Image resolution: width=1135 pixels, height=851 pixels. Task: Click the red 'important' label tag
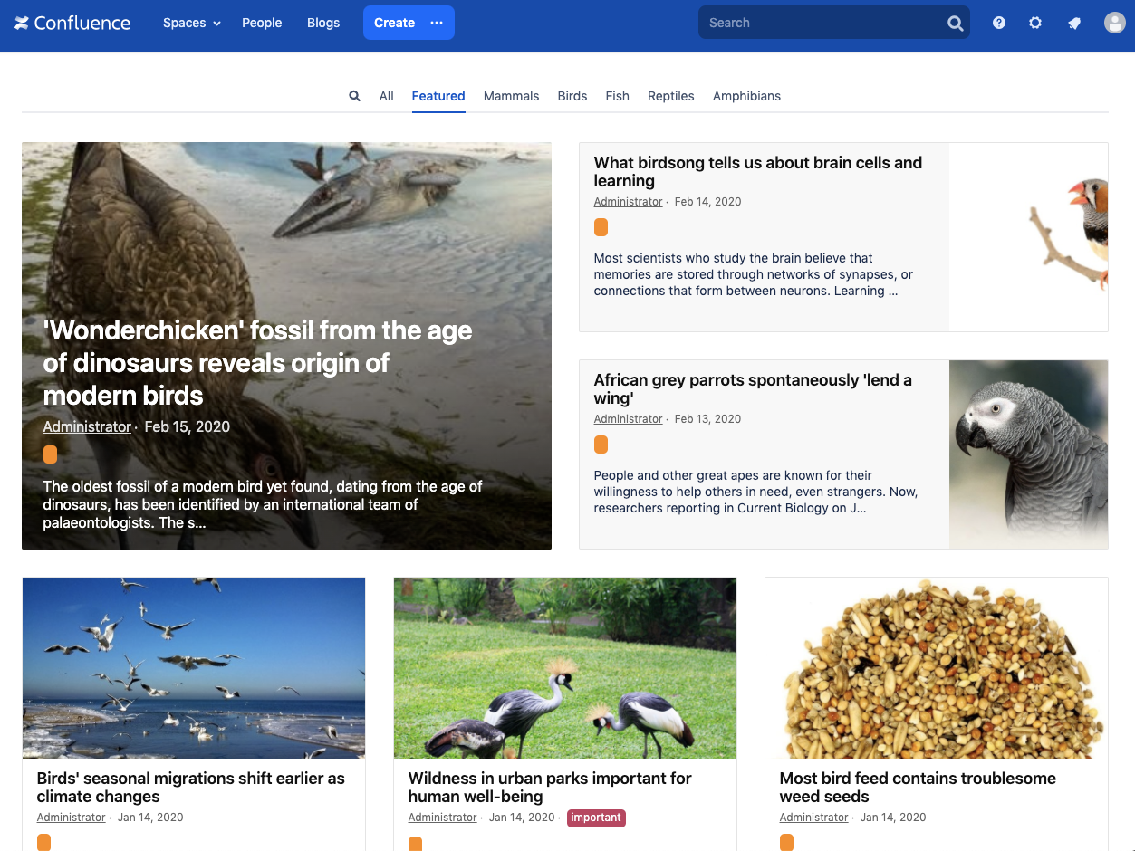[x=596, y=818]
